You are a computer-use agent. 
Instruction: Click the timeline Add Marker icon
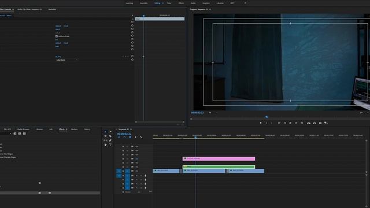[x=135, y=138]
